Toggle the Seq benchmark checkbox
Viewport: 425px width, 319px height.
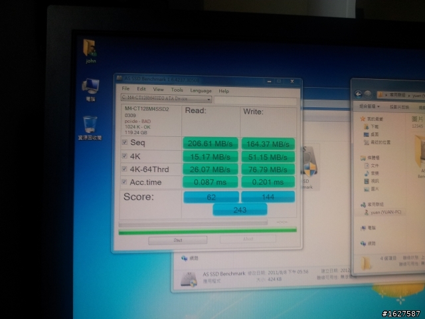[125, 142]
